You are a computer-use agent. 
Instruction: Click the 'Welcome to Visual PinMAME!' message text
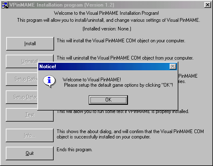pyautogui.click(x=92, y=80)
